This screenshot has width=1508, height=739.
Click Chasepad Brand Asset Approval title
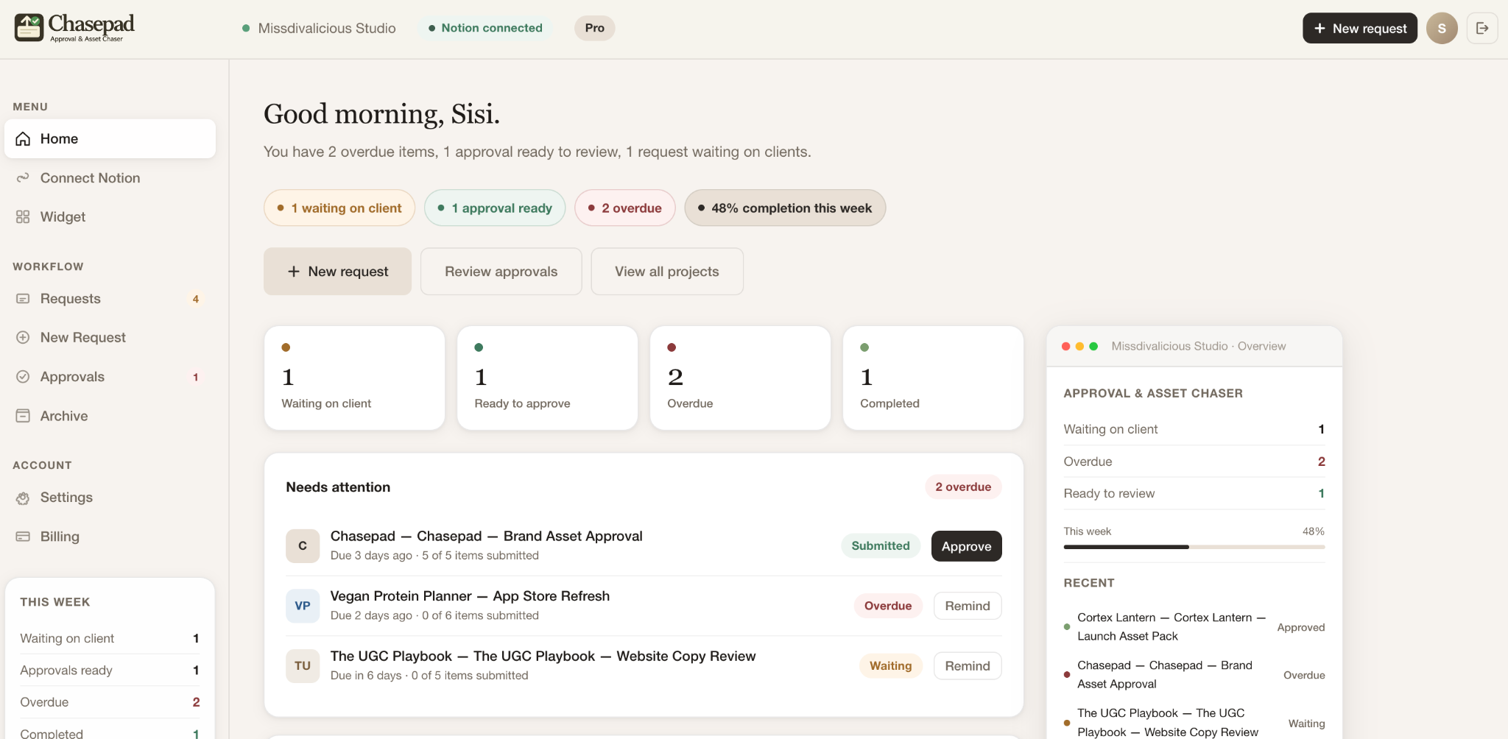486,536
